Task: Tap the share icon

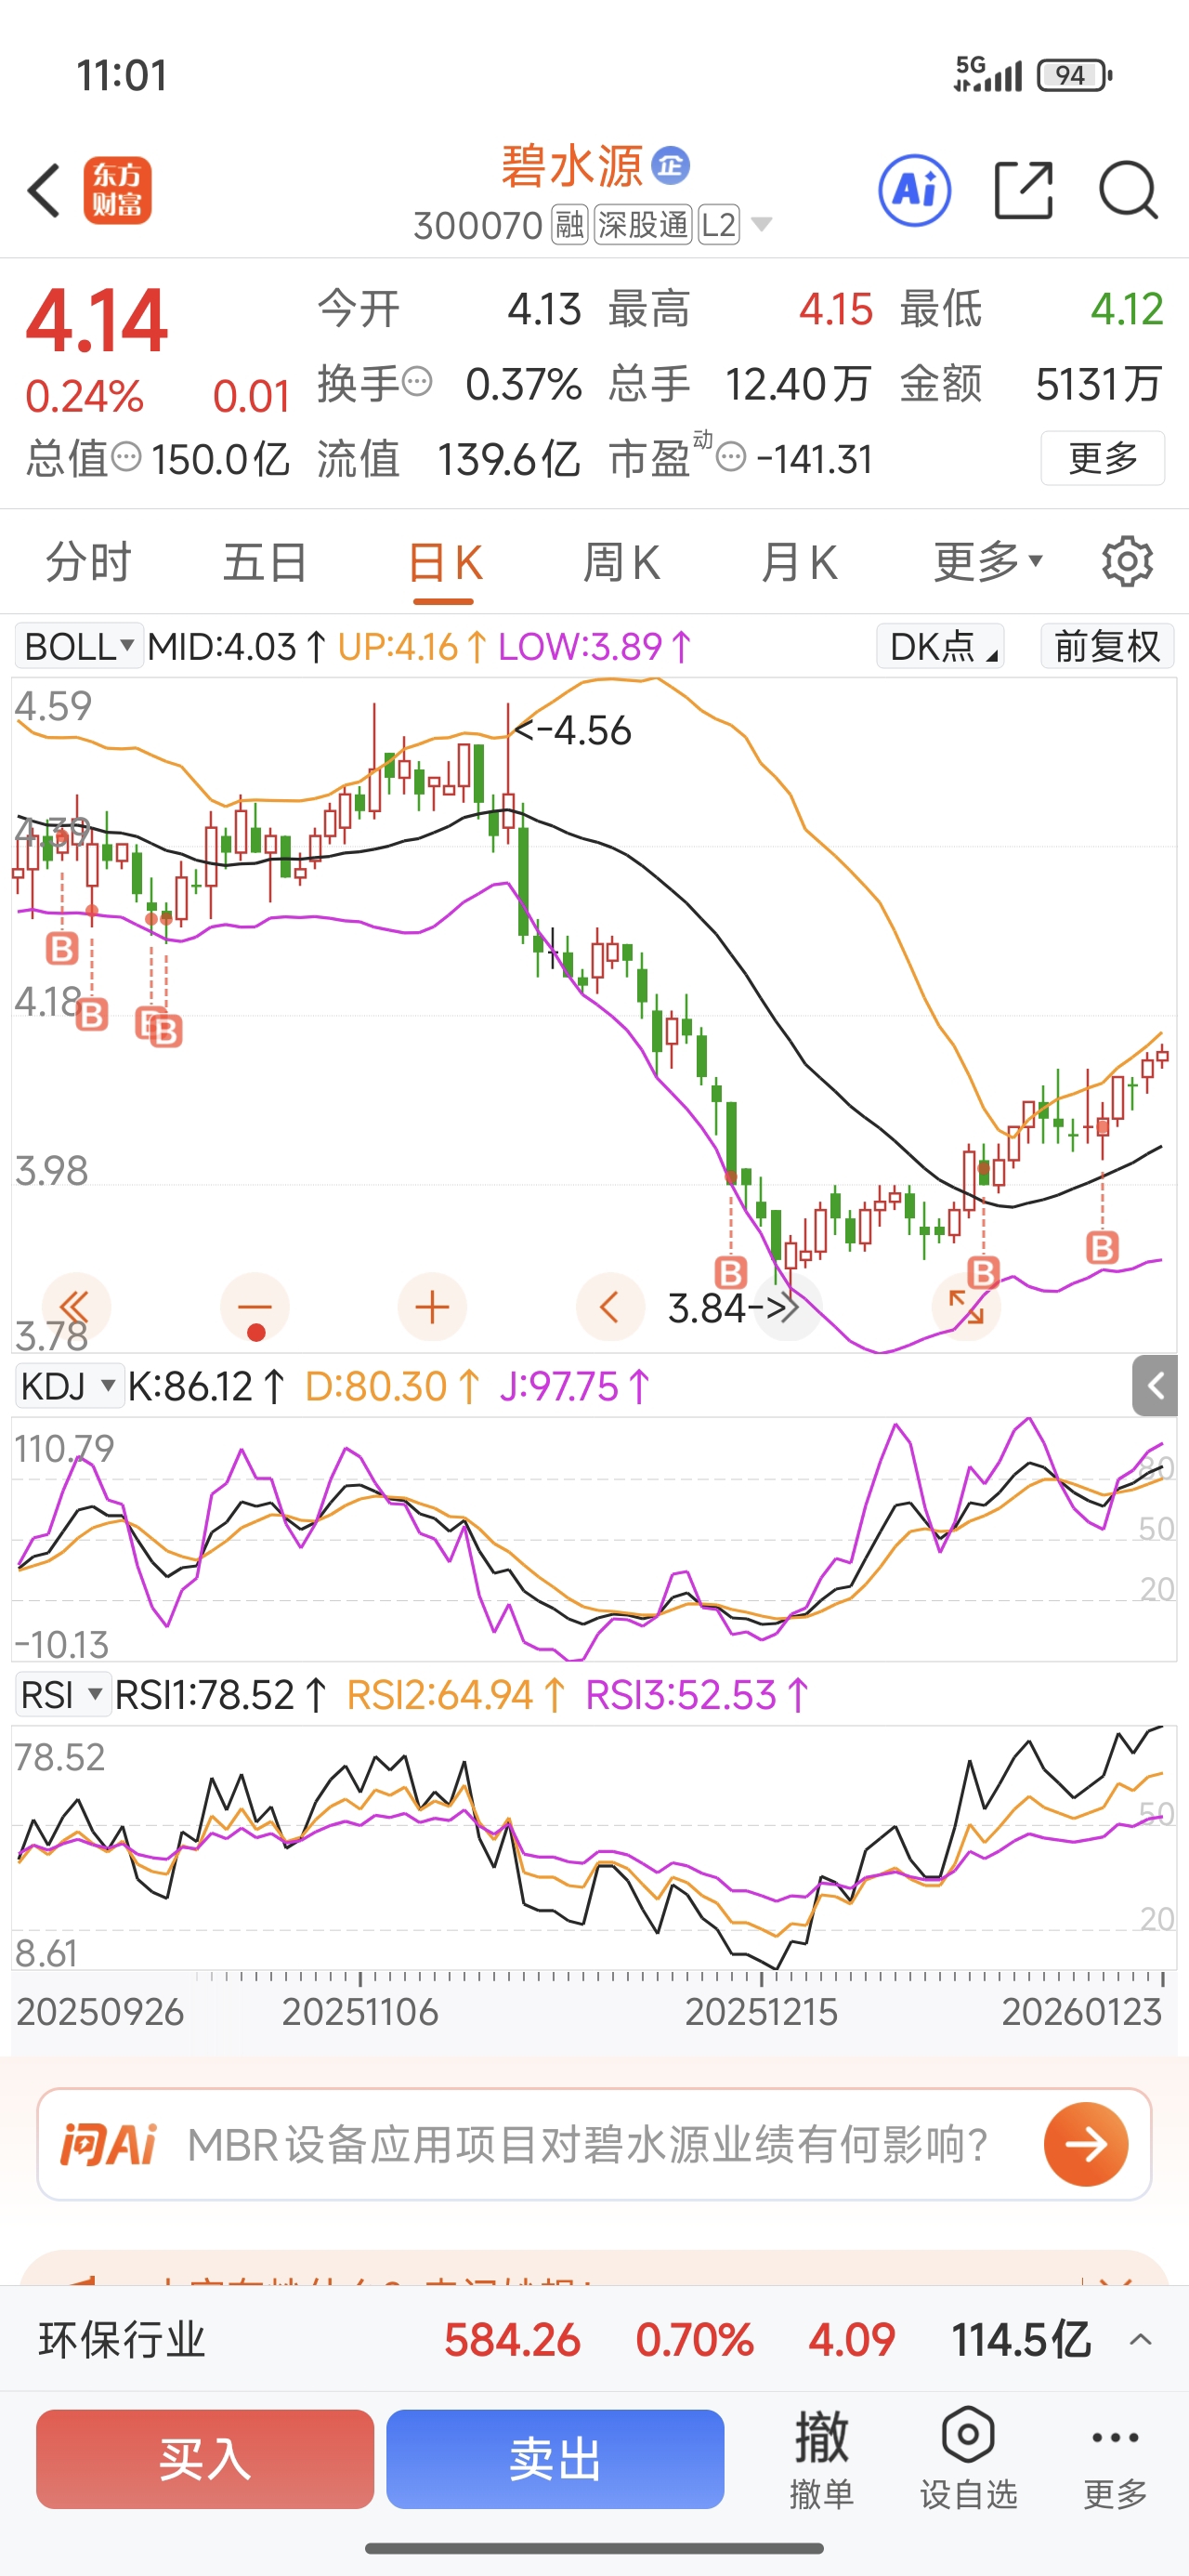Action: click(x=1024, y=190)
